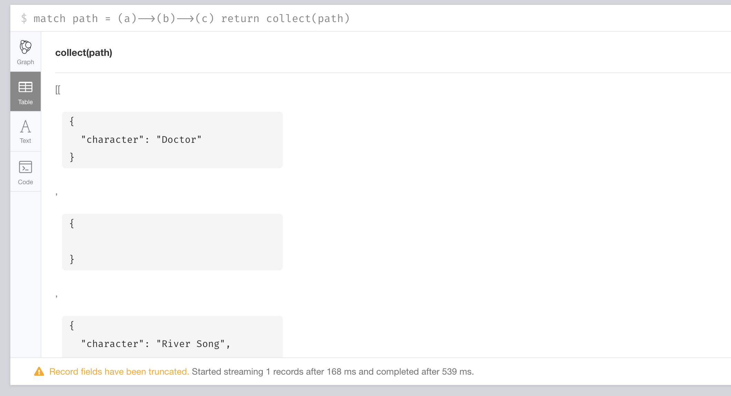Screen dimensions: 731x396
Task: Click the terminal icon above Code label
Action: coord(25,167)
